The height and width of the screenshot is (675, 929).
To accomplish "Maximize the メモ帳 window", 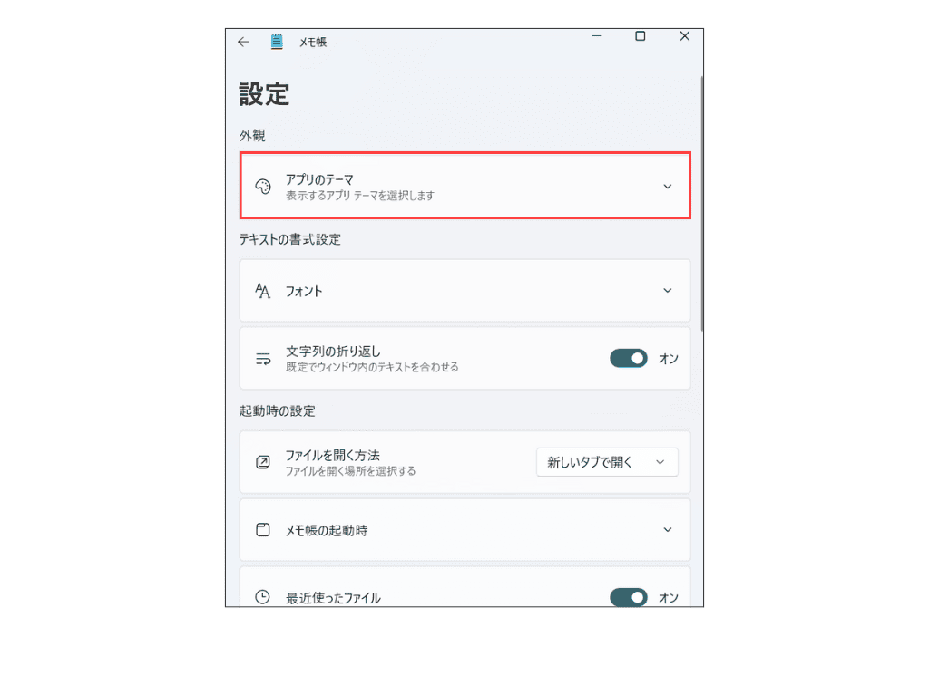I will pyautogui.click(x=640, y=36).
